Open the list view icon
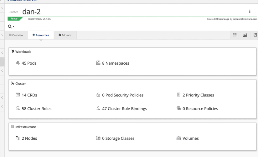The image size is (258, 157). pyautogui.click(x=235, y=35)
